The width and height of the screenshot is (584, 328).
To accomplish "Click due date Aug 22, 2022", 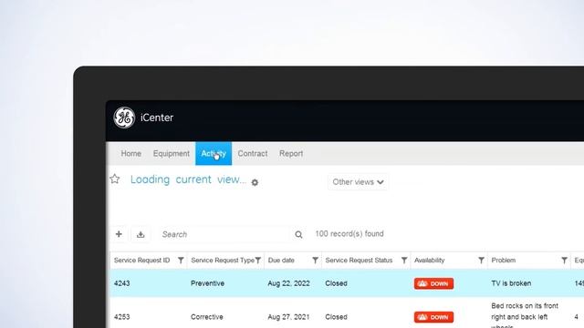I will 288,283.
